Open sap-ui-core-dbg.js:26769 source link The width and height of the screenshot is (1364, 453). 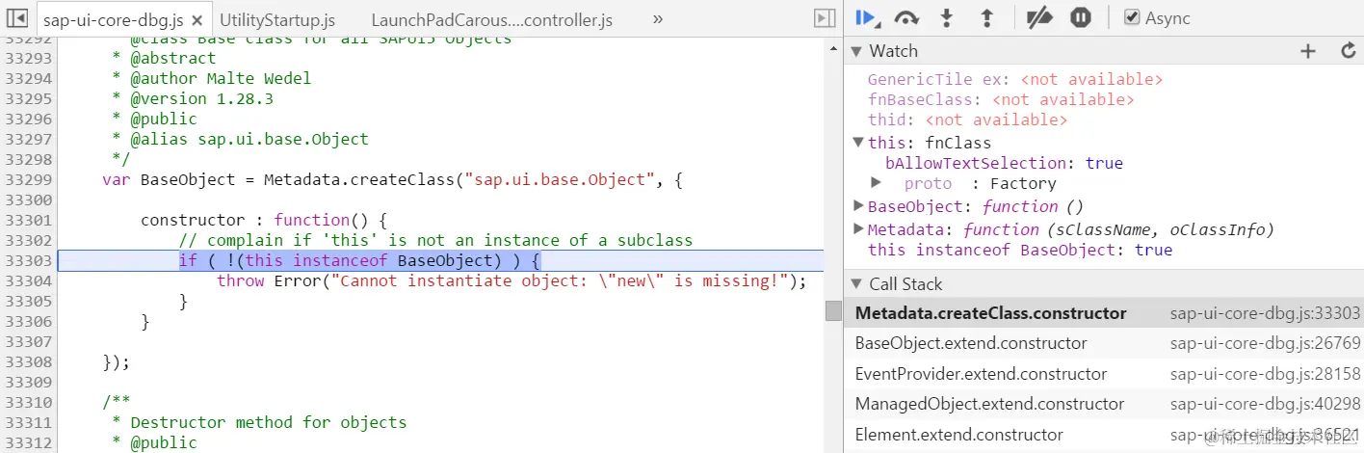point(1265,343)
